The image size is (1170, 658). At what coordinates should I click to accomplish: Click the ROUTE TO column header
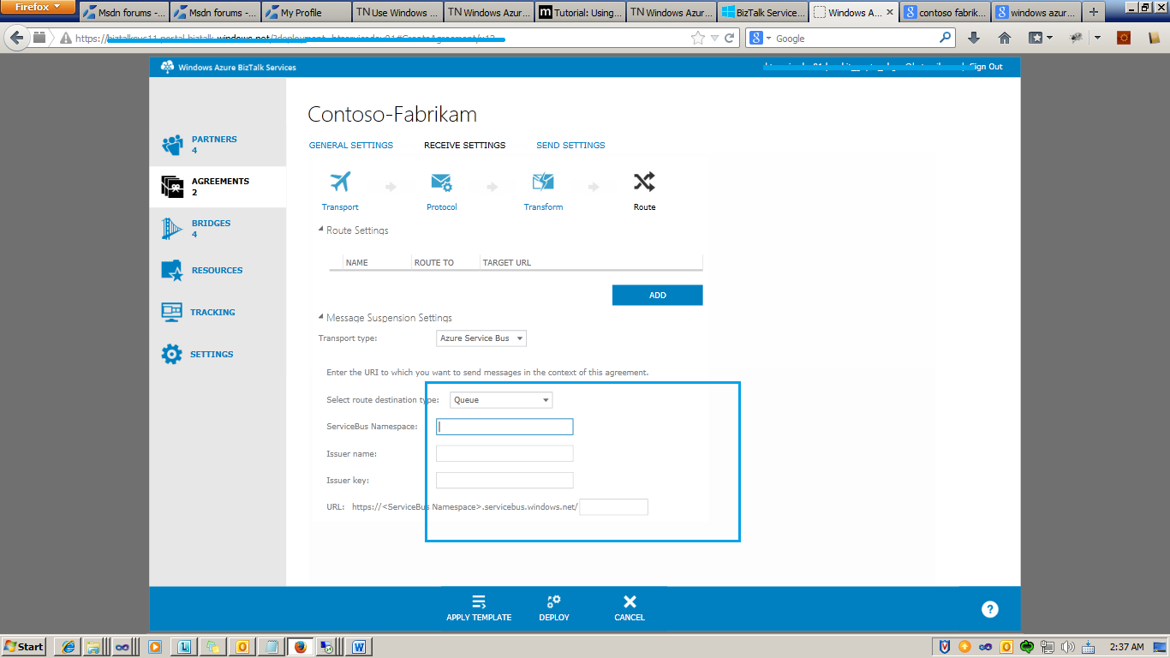(434, 263)
